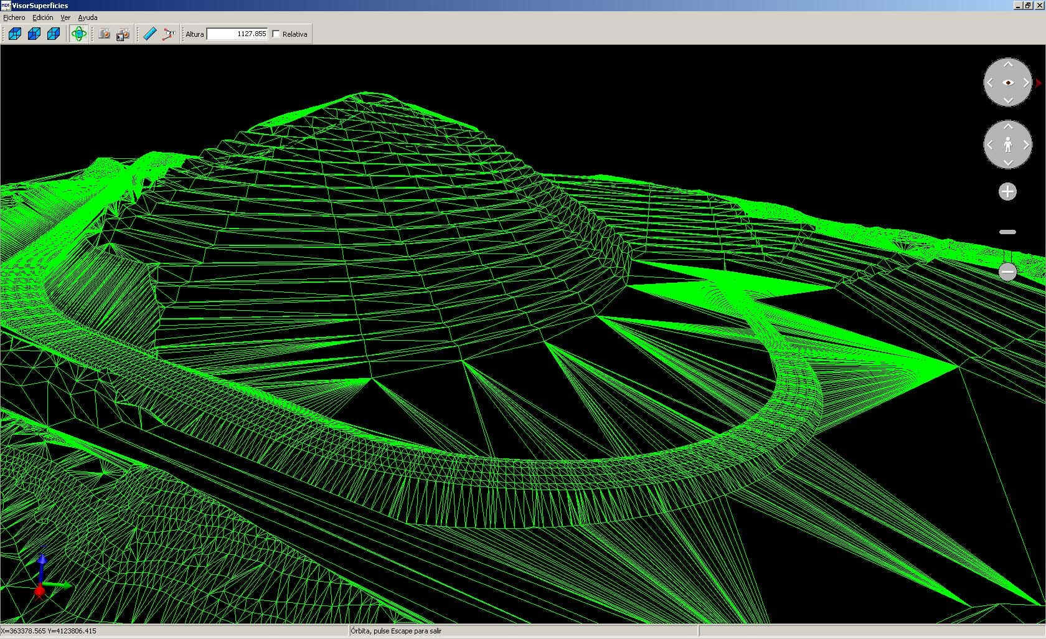Viewport: 1046px width, 639px height.
Task: Click the camera with screen icon
Action: [123, 34]
